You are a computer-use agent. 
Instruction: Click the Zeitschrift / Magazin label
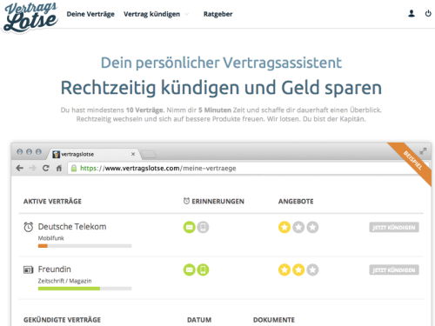64,281
